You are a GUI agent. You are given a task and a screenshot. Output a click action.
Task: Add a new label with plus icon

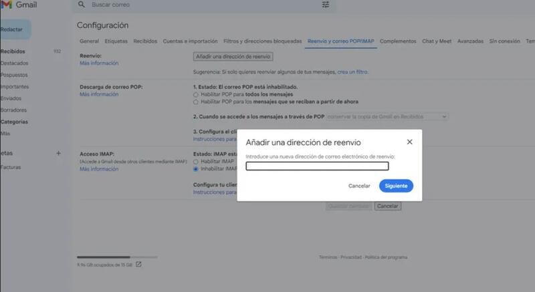tap(58, 153)
